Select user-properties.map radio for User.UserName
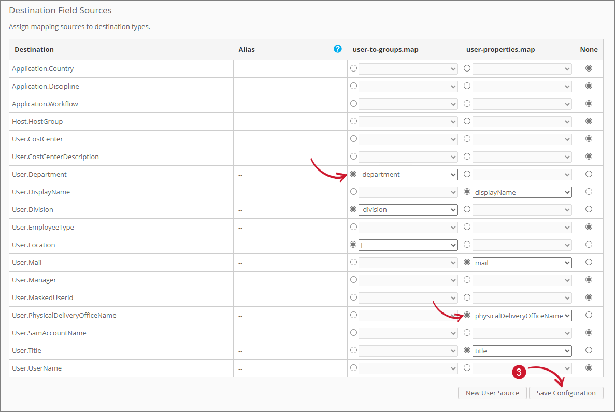 click(x=467, y=368)
